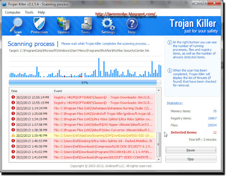Viewport: 226px width, 176px height.
Task: Click the alert icon for the 1:25:08 PM entry
Action: (13, 114)
